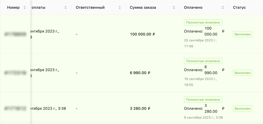Open the blurred order number in the 100 000.00 ₽ row

click(x=15, y=34)
